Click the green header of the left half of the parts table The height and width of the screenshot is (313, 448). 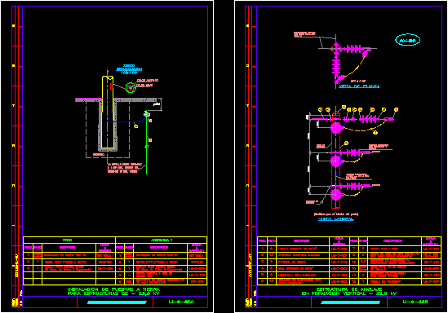click(69, 240)
